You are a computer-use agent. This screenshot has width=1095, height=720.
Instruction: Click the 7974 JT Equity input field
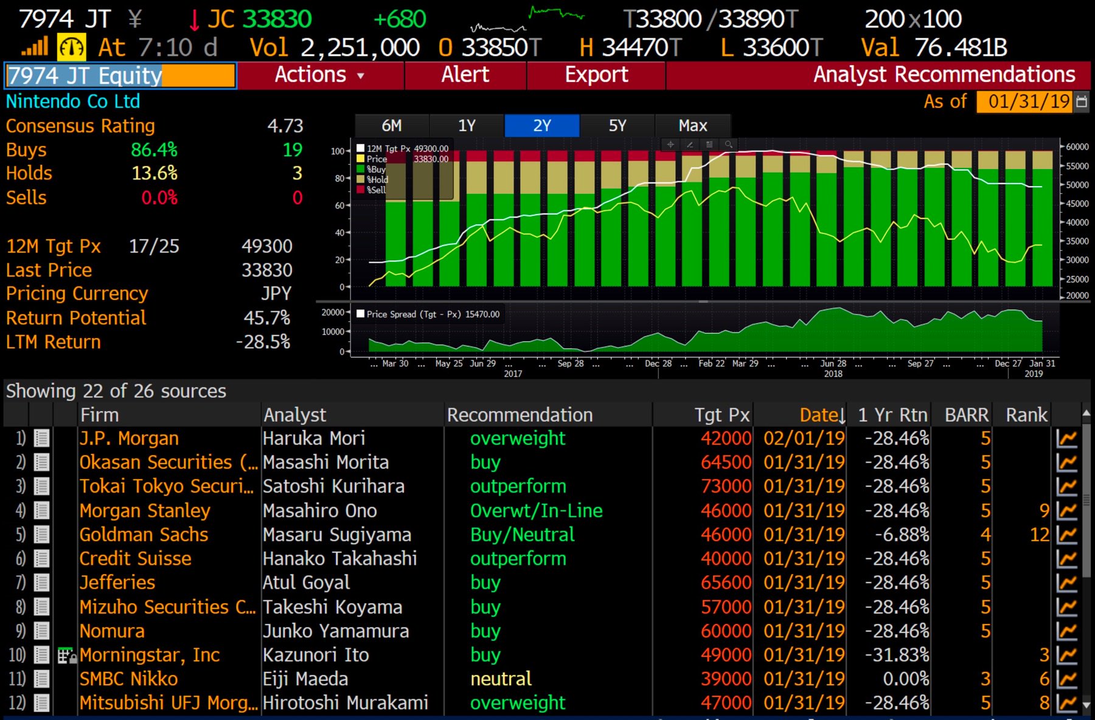pyautogui.click(x=120, y=76)
